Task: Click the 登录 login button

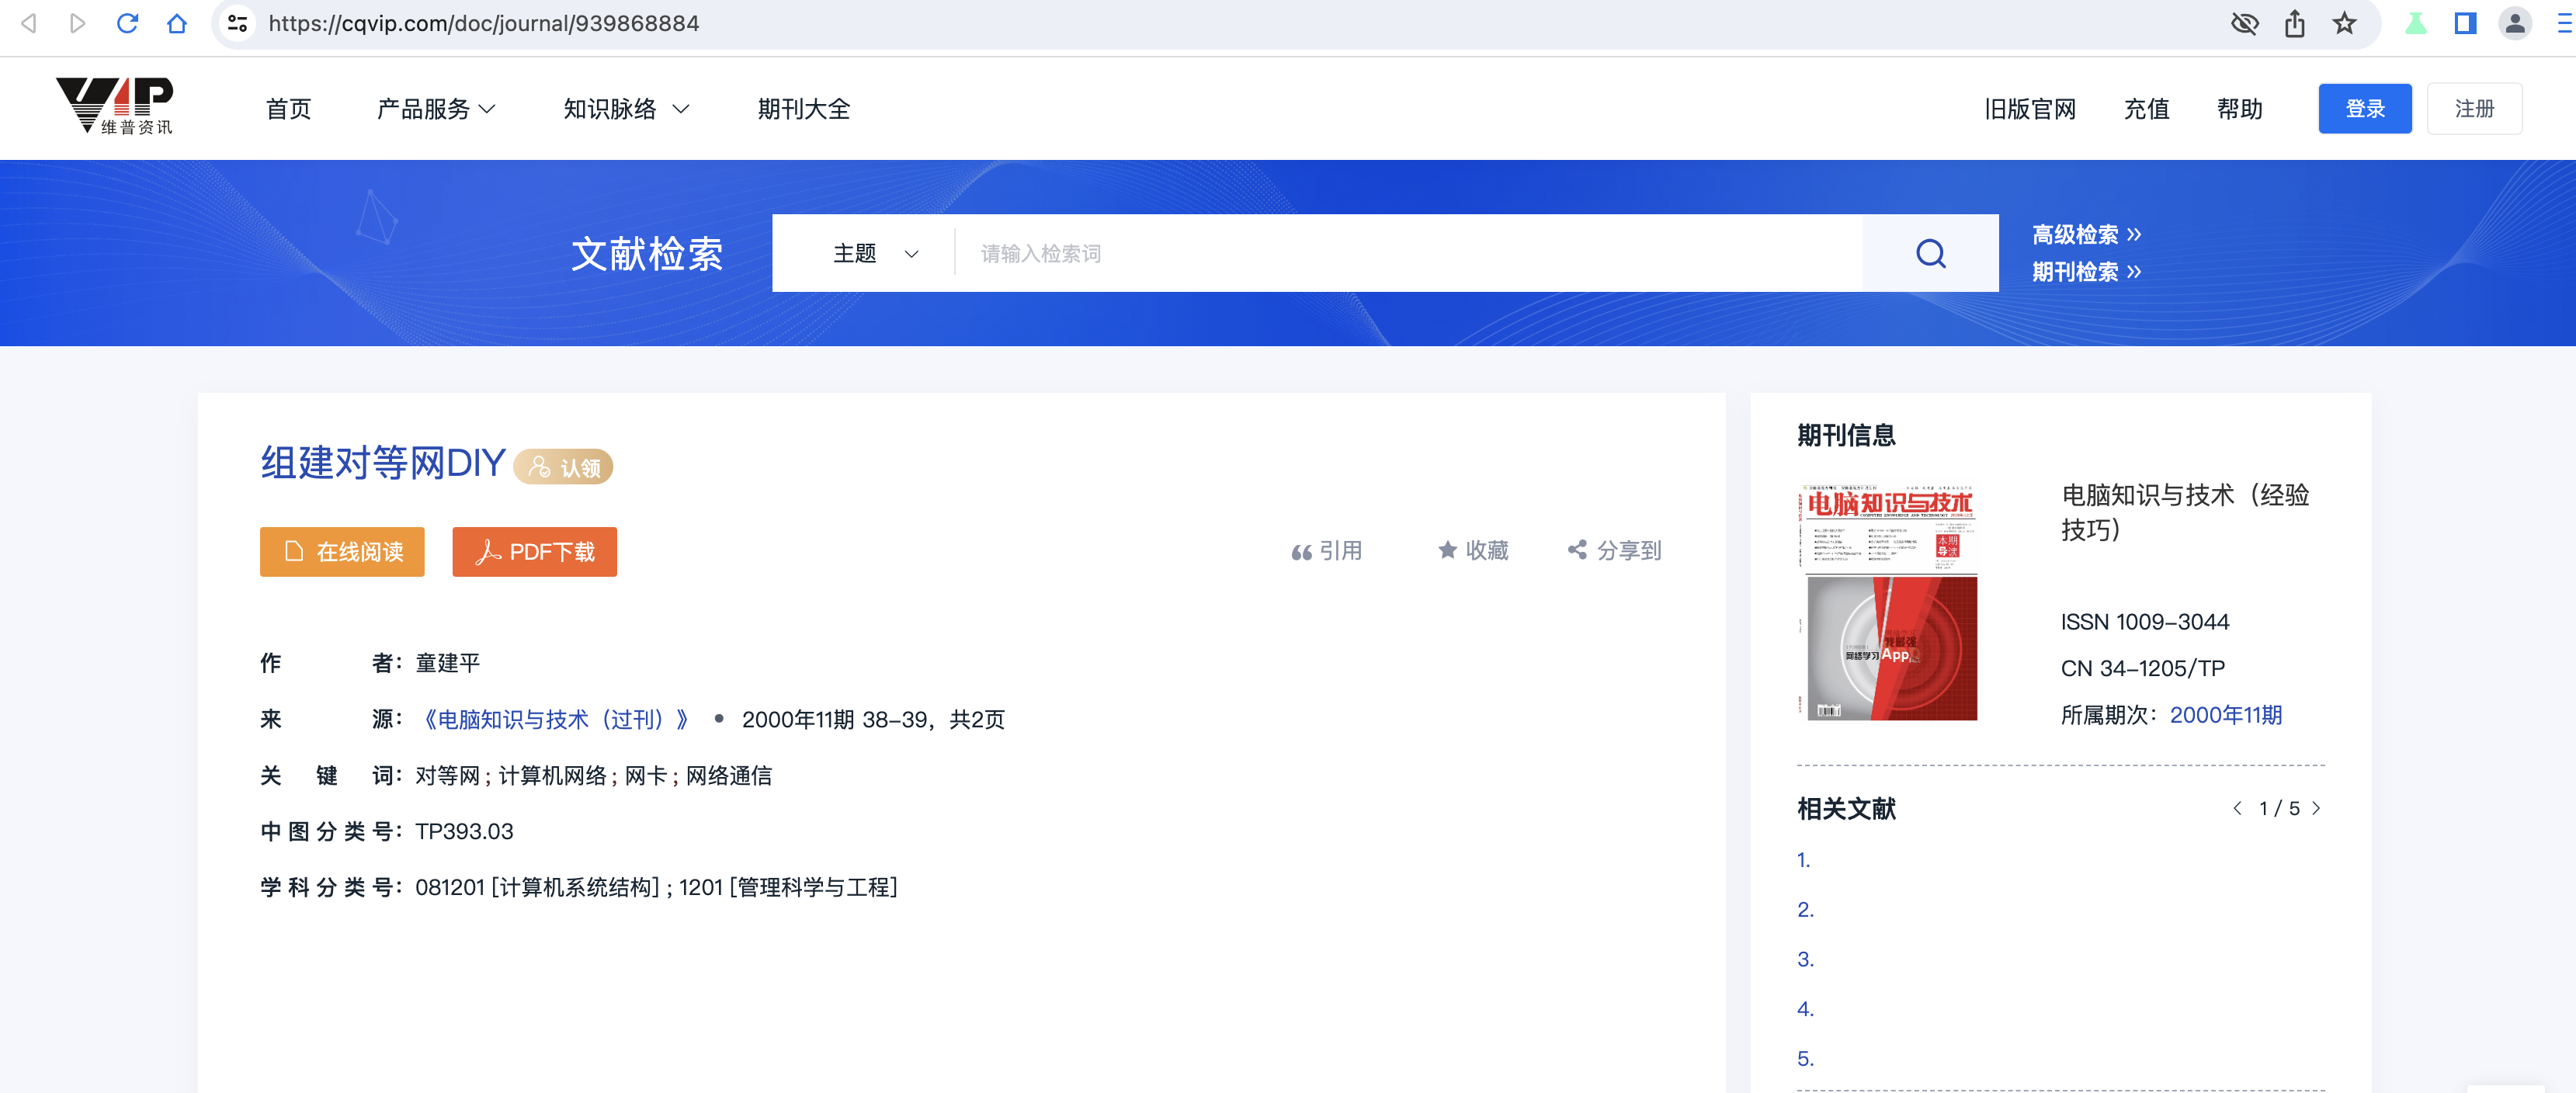Action: 2365,108
